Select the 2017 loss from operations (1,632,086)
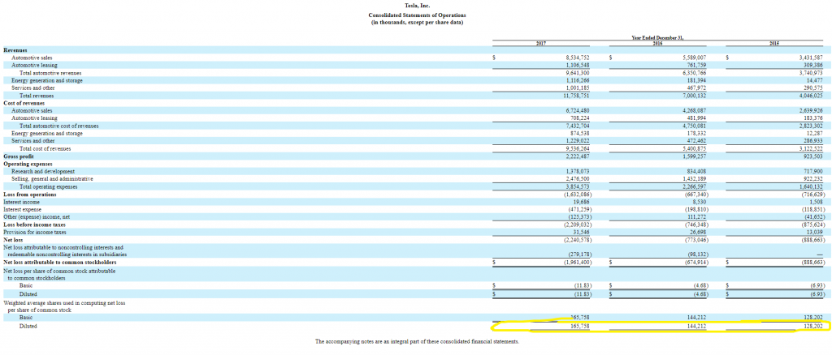This screenshot has width=832, height=355. pyautogui.click(x=576, y=195)
